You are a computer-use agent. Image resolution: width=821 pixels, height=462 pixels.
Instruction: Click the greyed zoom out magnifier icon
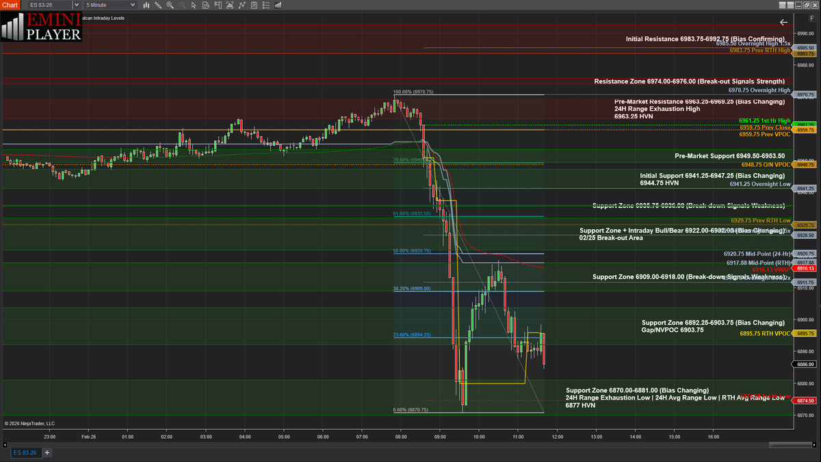coord(182,5)
